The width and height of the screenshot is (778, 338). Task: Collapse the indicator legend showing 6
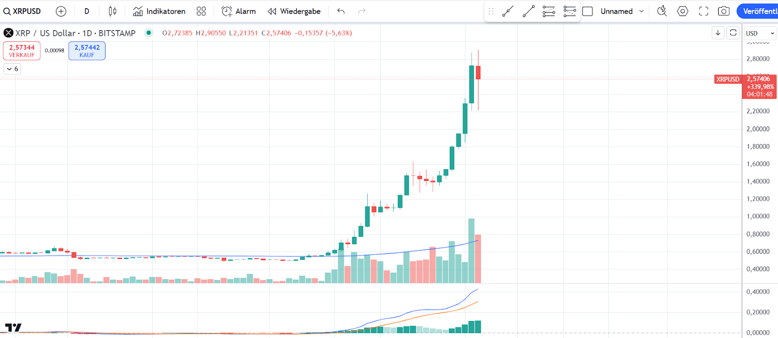click(13, 69)
